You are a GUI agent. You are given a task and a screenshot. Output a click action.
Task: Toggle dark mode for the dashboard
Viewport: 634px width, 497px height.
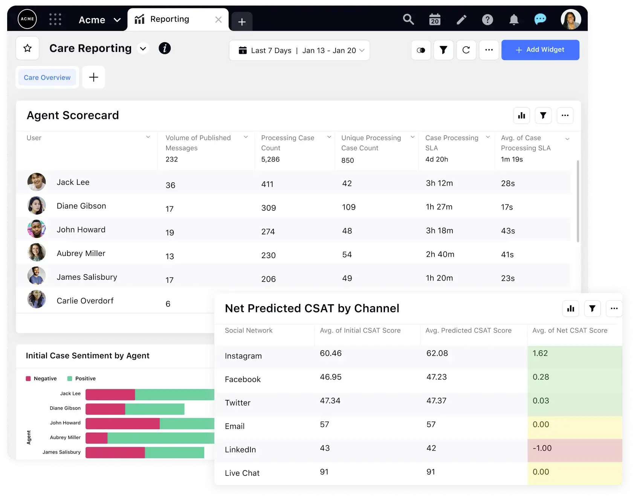pos(421,50)
